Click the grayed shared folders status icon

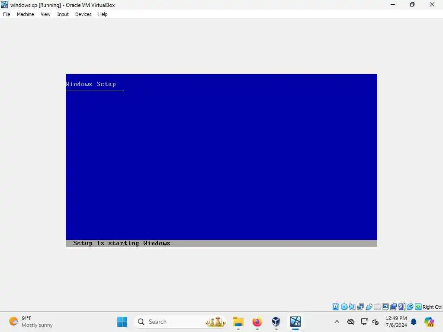tap(377, 307)
